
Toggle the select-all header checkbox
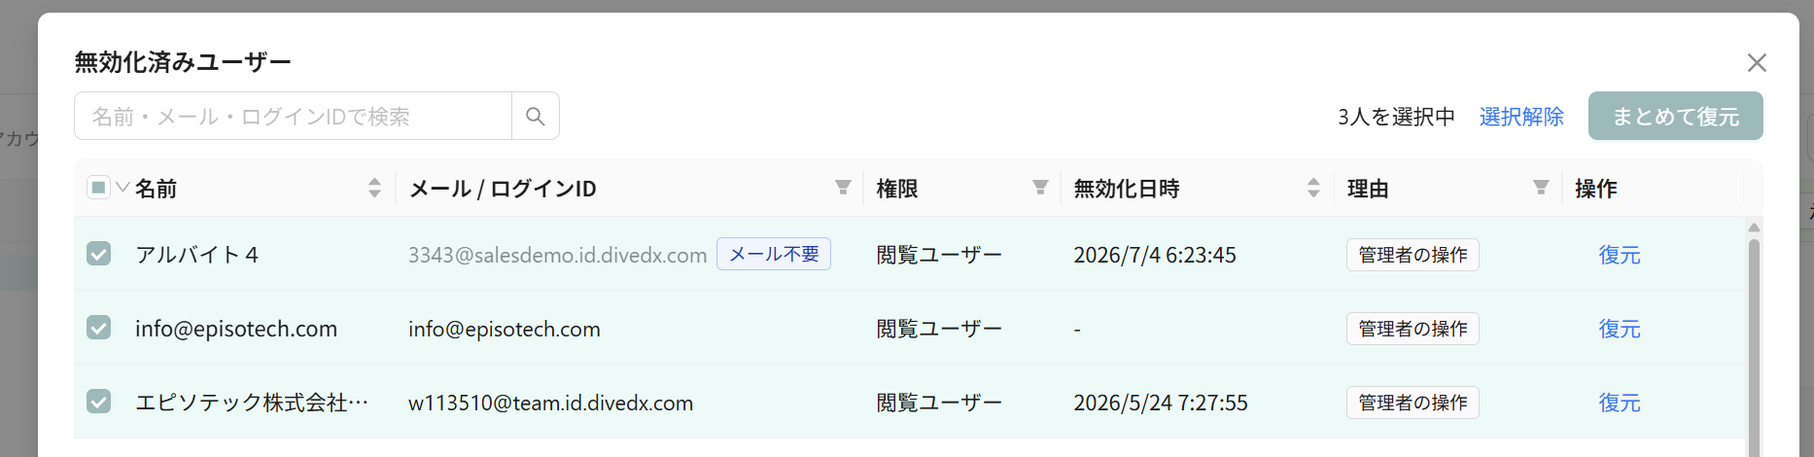click(x=98, y=187)
